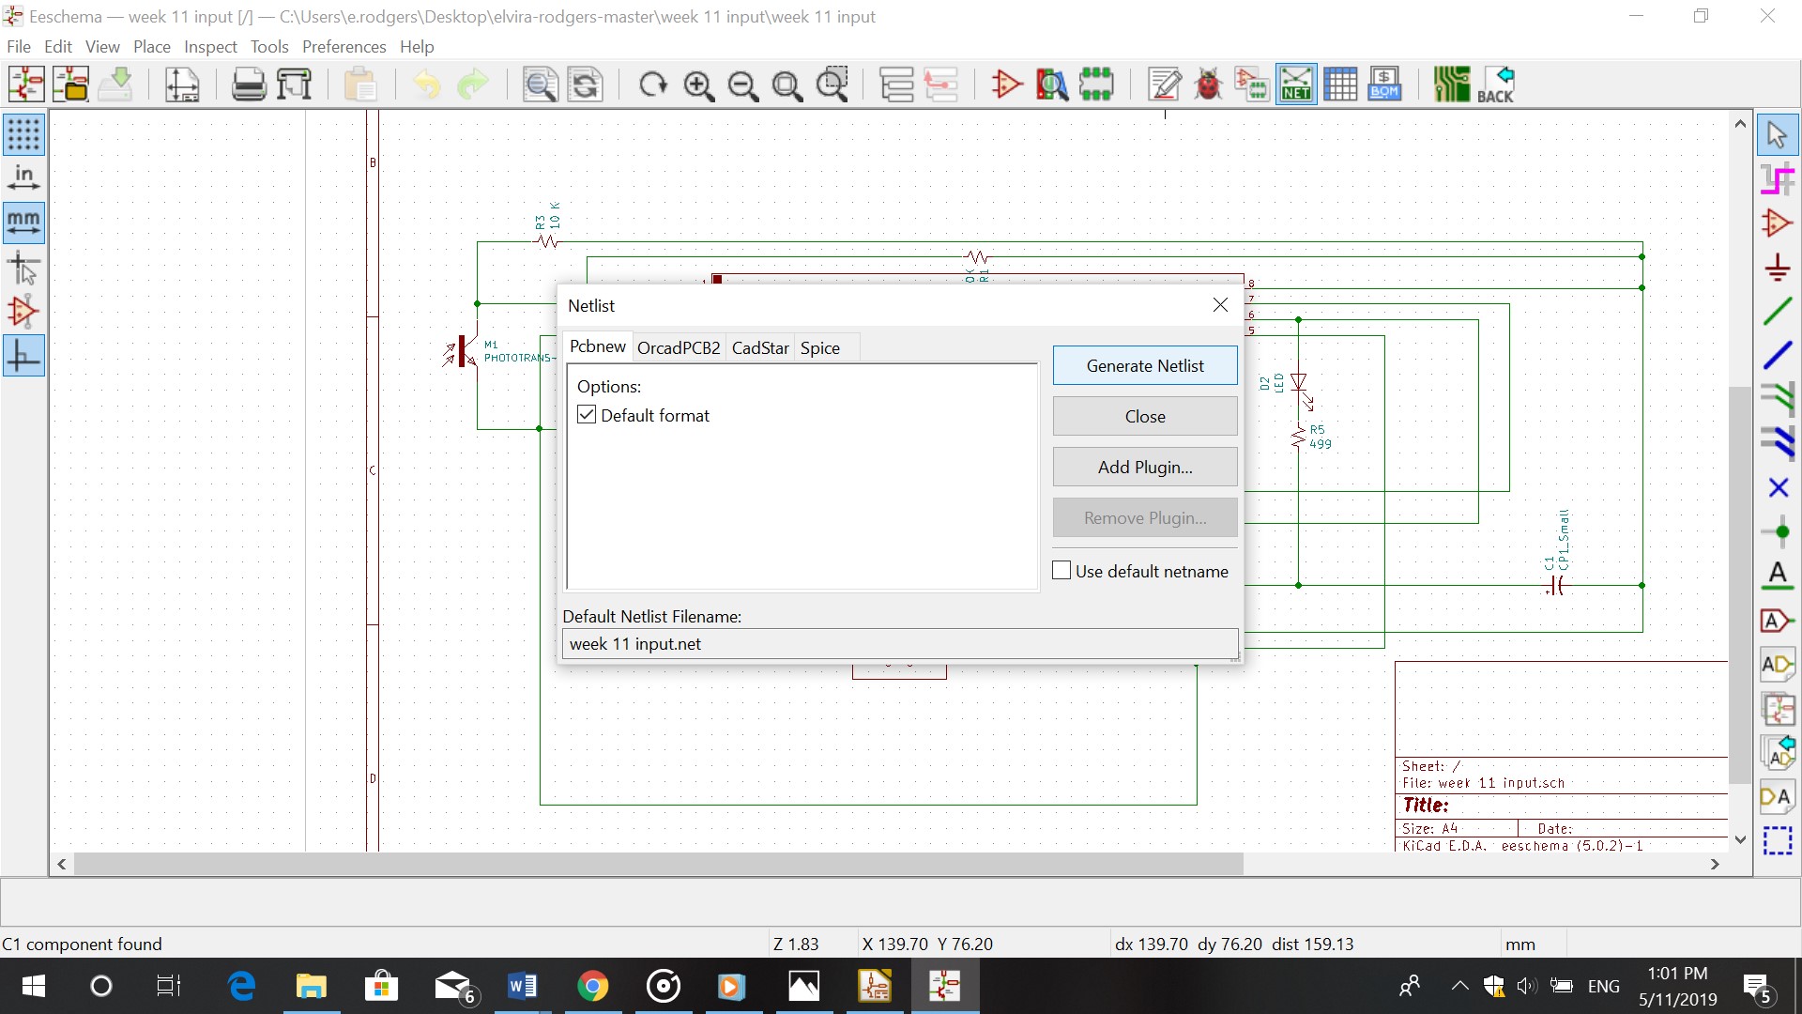
Task: Click the Default Netlist Filename field
Action: click(x=899, y=644)
